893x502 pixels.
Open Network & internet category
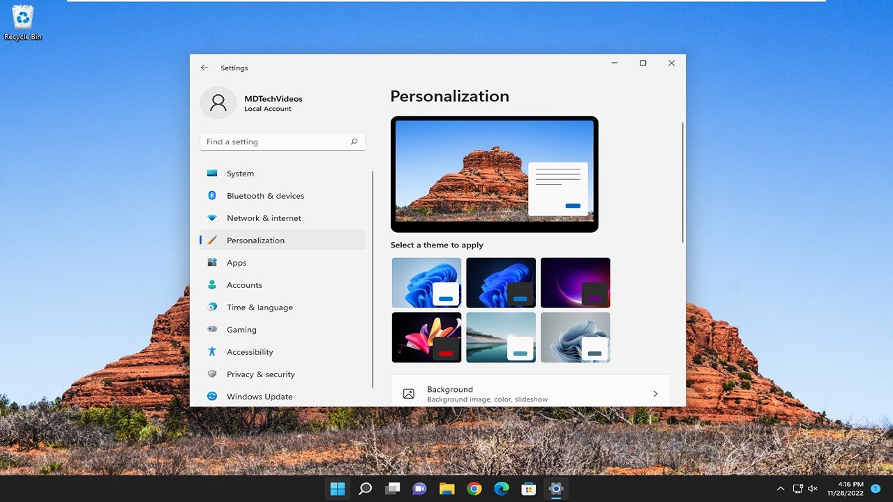[283, 218]
